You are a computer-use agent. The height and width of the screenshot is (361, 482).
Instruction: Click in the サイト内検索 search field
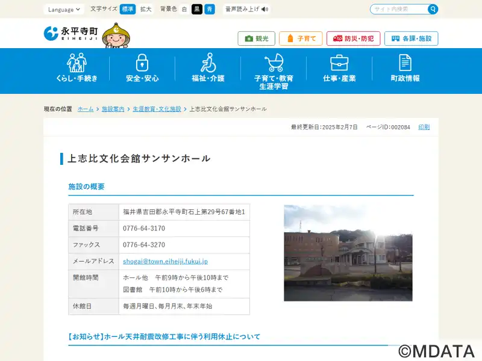click(399, 9)
